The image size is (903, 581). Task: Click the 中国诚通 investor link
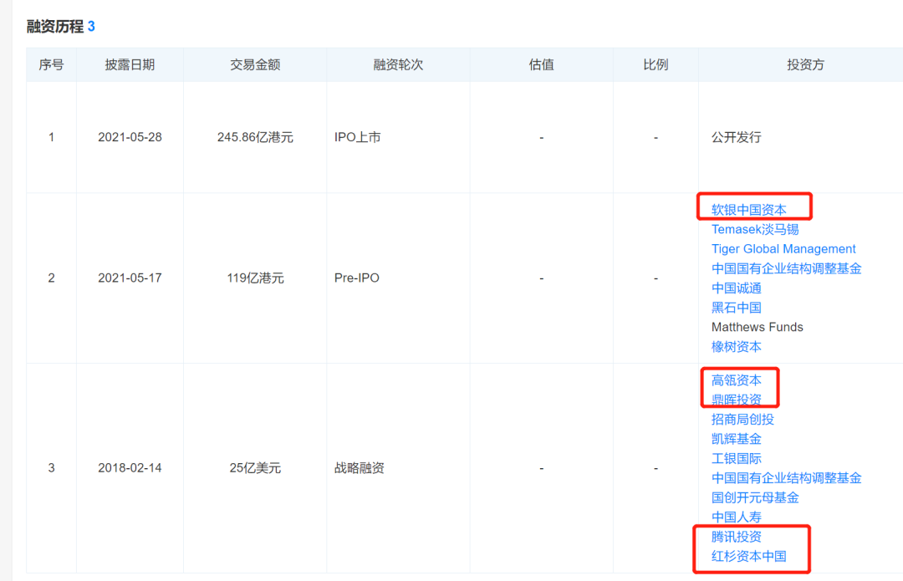[736, 288]
